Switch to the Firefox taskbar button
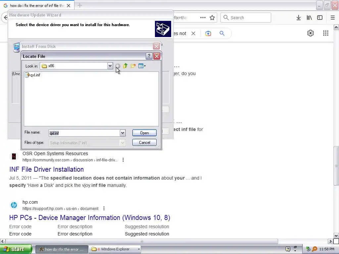Screen dimensions: 339x254 pyautogui.click(x=61, y=249)
